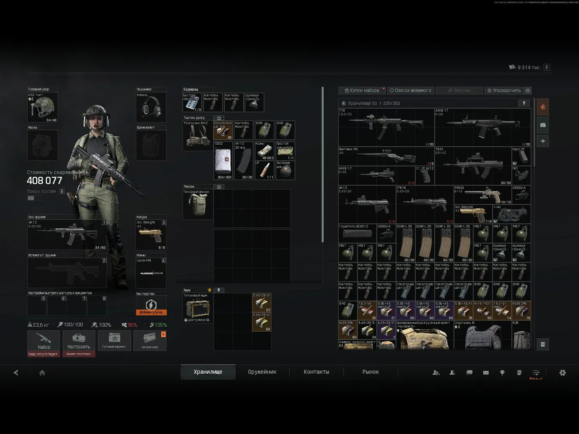Select the crate tab in storage sidebar
Image resolution: width=579 pixels, height=434 pixels.
[543, 125]
